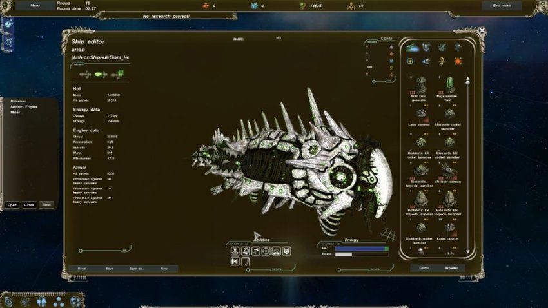Select the rear hull section icon
548x308 pixels.
pos(117,74)
